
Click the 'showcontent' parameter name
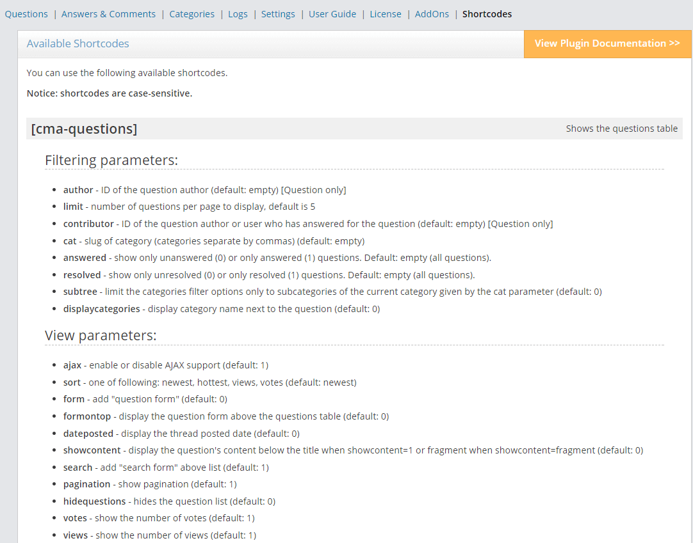pos(92,450)
